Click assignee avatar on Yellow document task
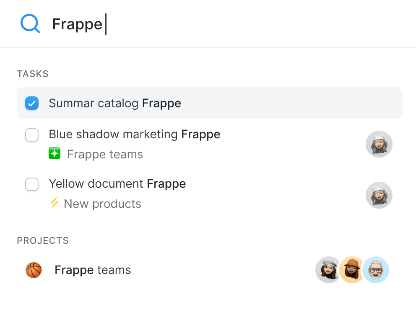The height and width of the screenshot is (310, 416). pyautogui.click(x=379, y=195)
